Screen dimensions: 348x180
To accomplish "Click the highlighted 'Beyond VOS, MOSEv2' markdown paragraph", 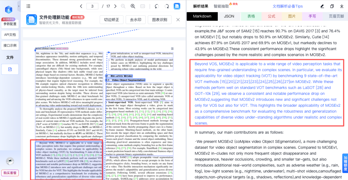I will 268,94.
